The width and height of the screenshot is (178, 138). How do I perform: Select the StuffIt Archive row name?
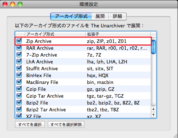pos(42,68)
